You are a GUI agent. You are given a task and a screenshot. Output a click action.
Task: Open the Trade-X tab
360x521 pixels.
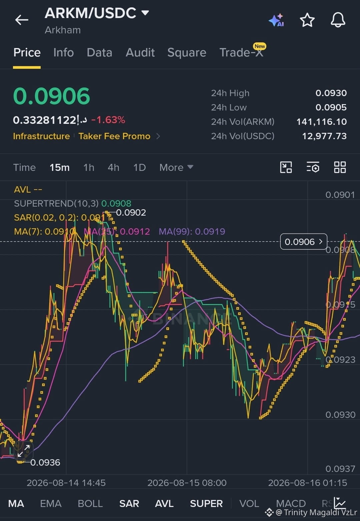pyautogui.click(x=241, y=52)
